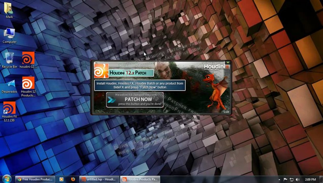This screenshot has width=323, height=183.
Task: Open the Windows Start menu
Action: pos(7,179)
